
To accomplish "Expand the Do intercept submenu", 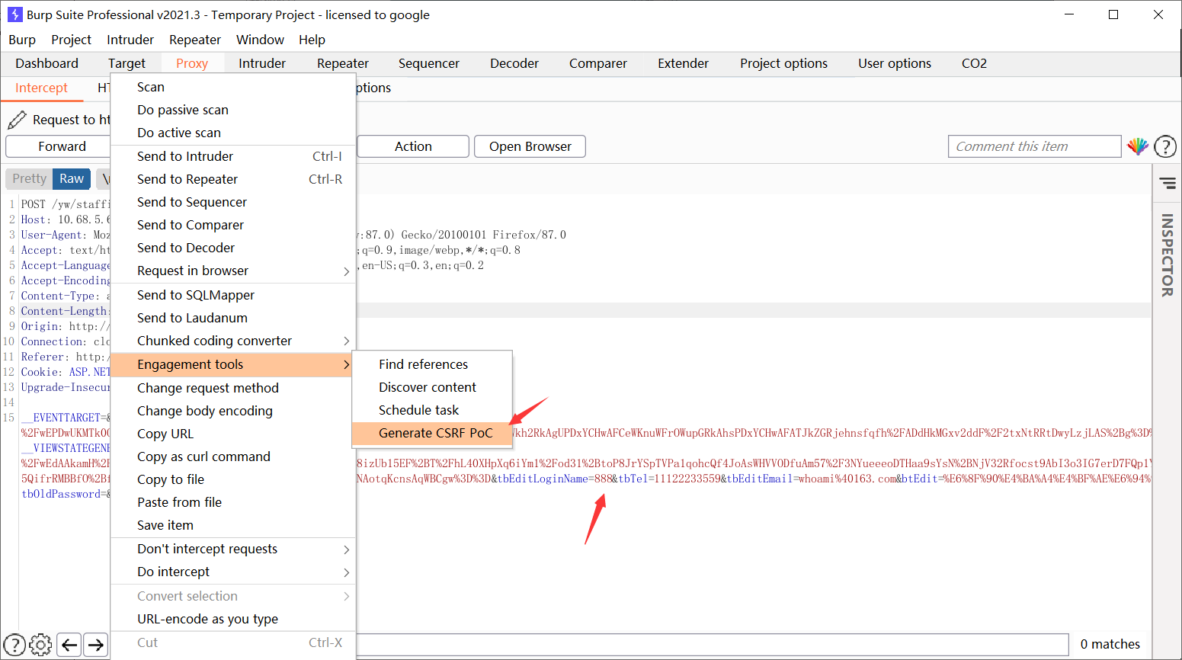I will click(347, 572).
